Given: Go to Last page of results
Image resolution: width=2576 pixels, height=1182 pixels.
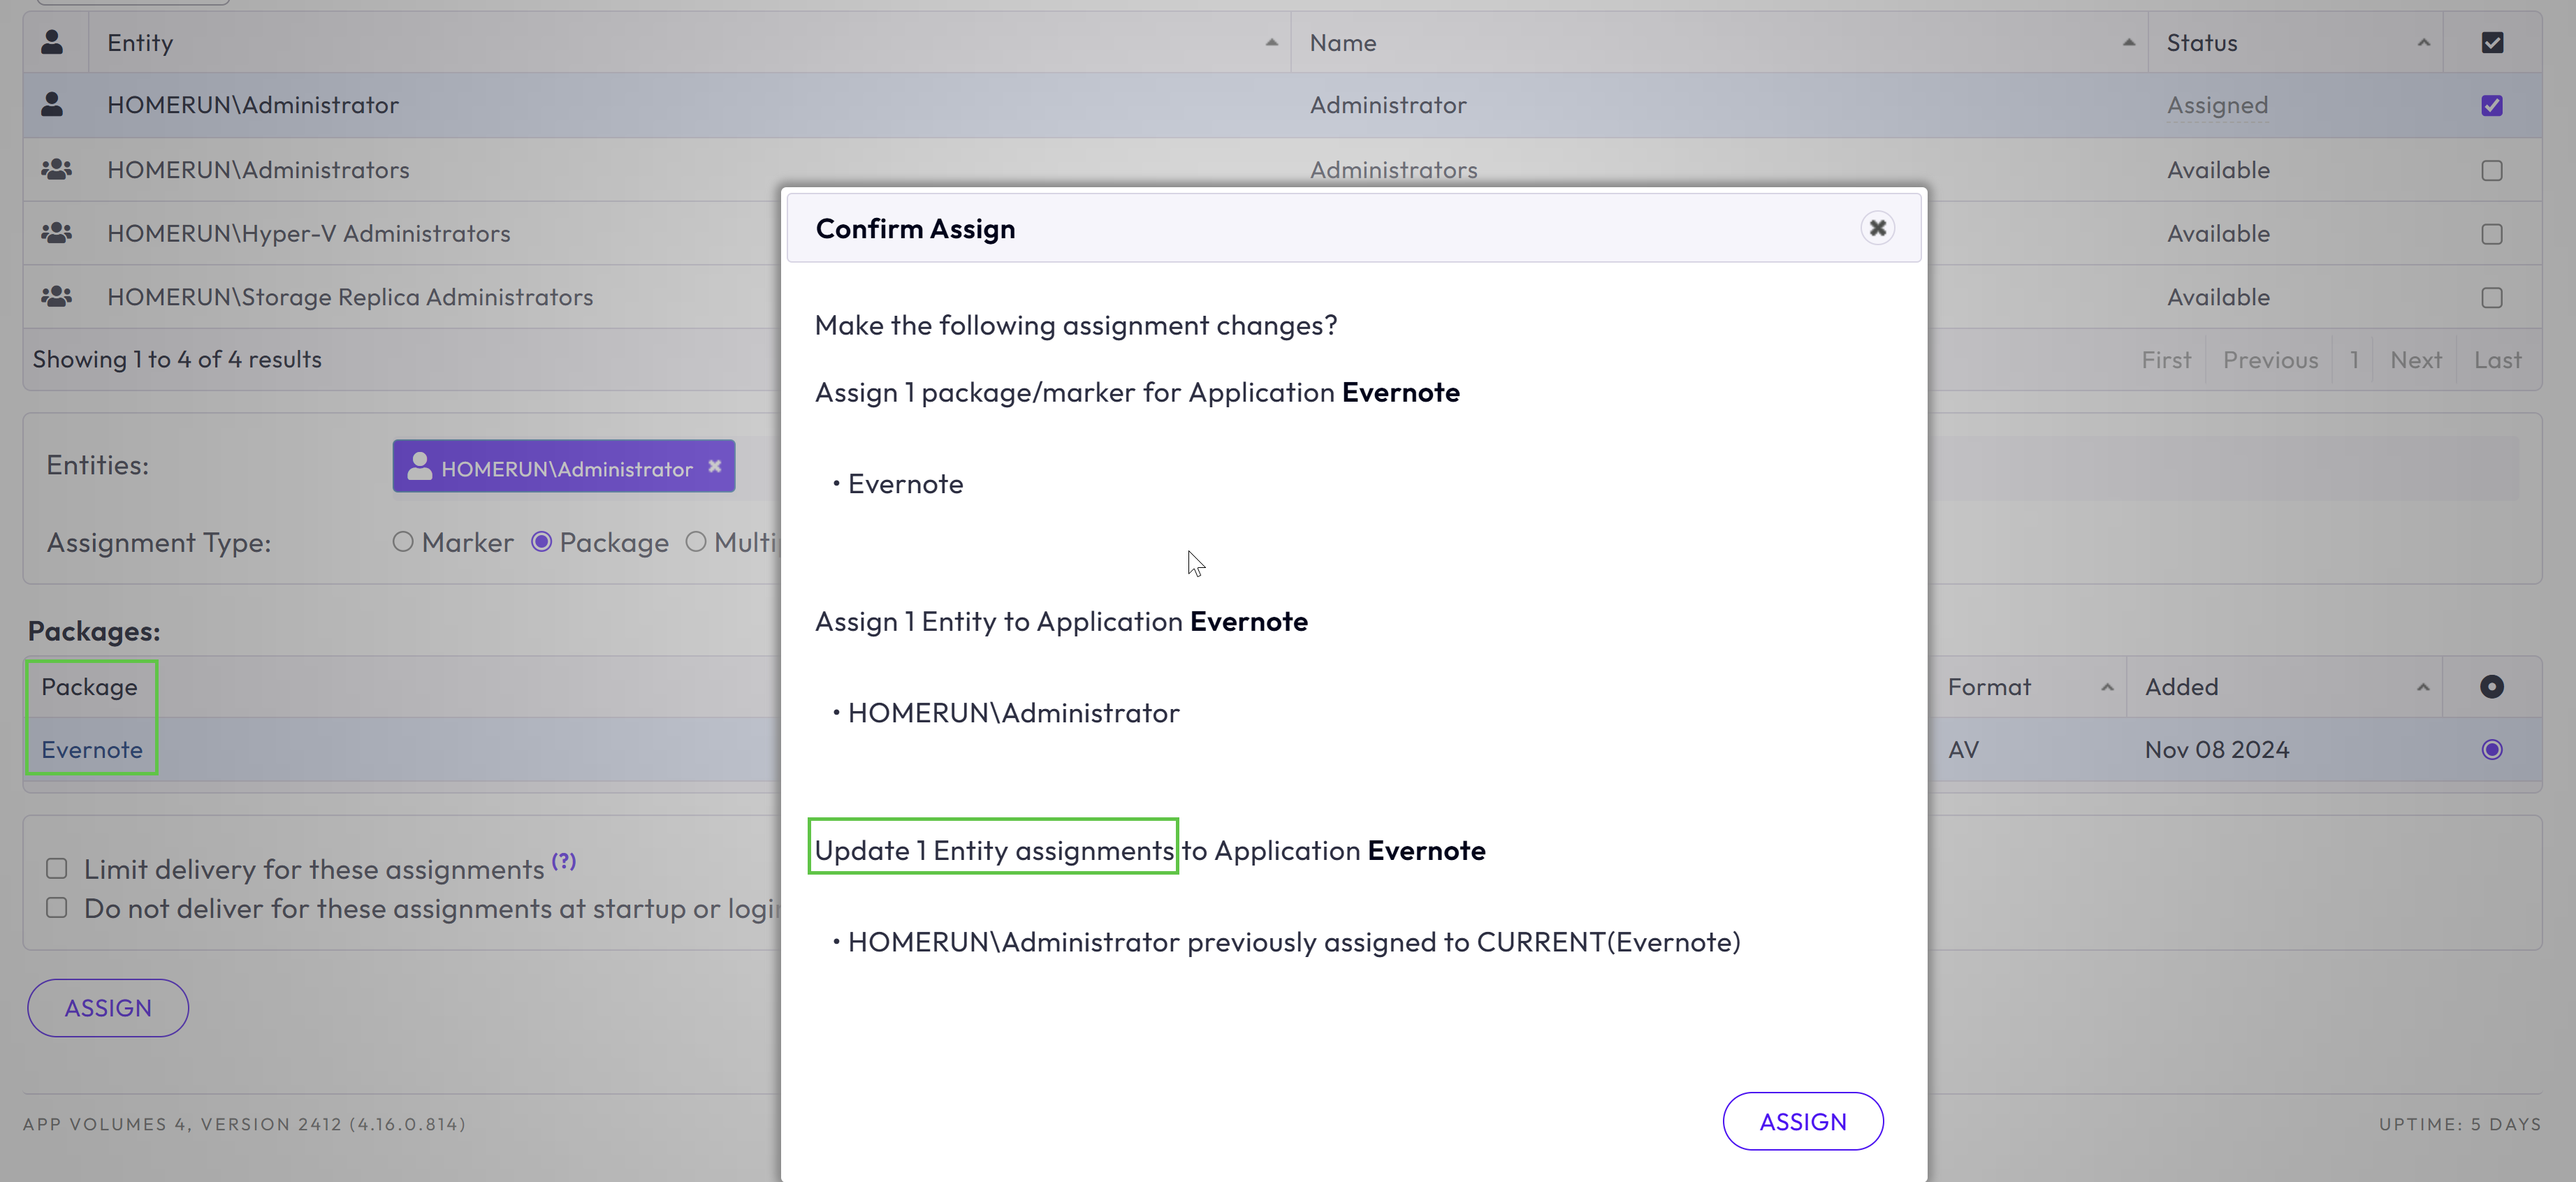Looking at the screenshot, I should coord(2497,359).
